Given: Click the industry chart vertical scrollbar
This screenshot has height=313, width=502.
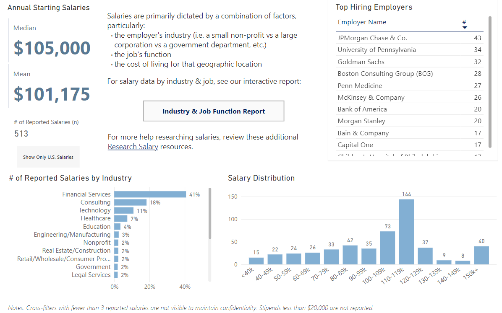Looking at the screenshot, I should 210,214.
